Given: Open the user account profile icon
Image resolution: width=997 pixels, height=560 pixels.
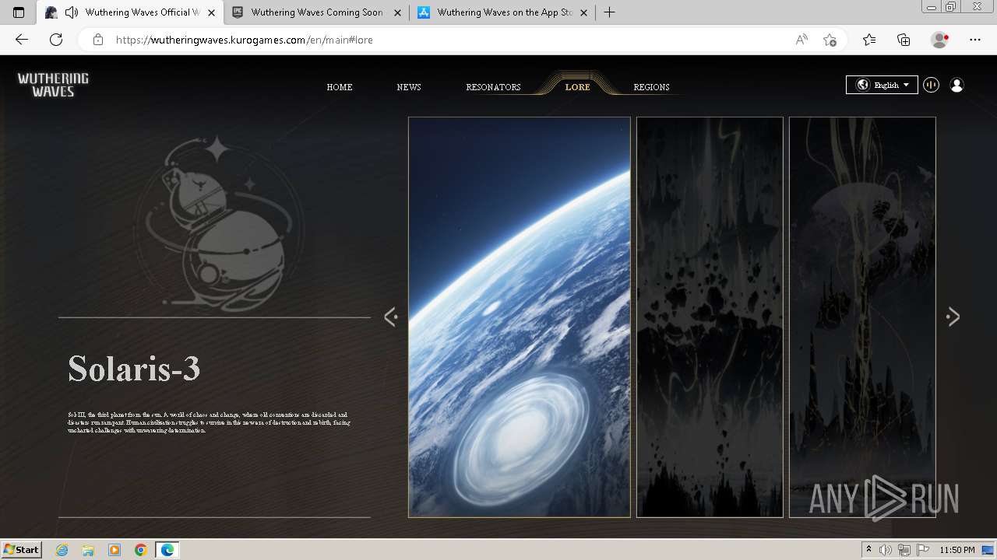Looking at the screenshot, I should [x=956, y=85].
